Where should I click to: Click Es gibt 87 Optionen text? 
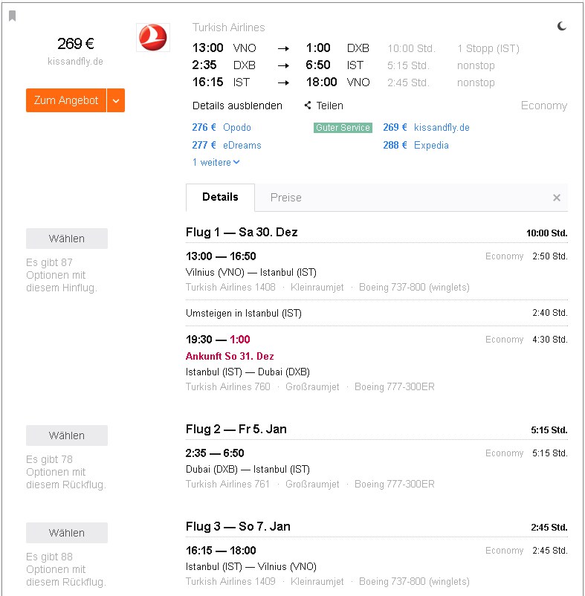(x=62, y=275)
